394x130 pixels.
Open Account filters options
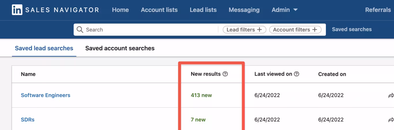[295, 30]
